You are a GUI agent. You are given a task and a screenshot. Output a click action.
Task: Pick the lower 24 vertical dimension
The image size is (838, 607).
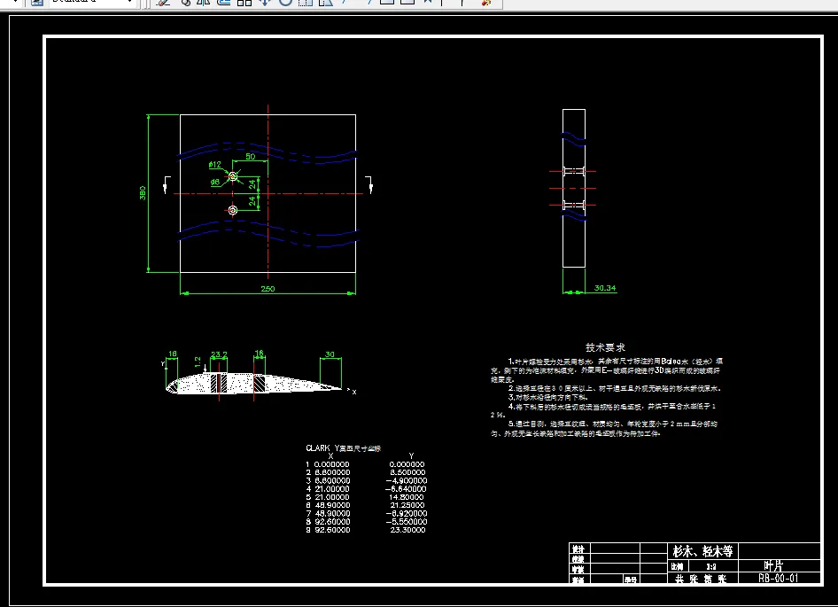252,201
